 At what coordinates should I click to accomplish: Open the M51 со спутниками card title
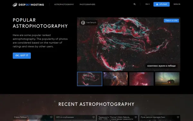tap(65, 117)
